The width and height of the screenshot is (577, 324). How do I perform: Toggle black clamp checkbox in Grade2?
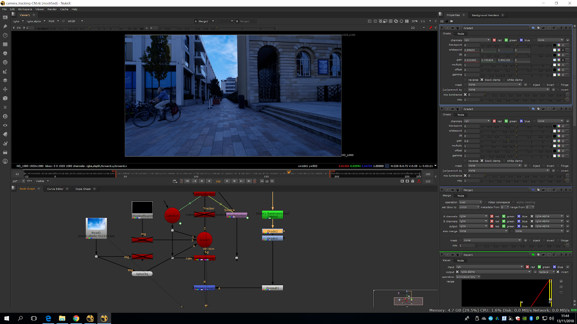(482, 80)
